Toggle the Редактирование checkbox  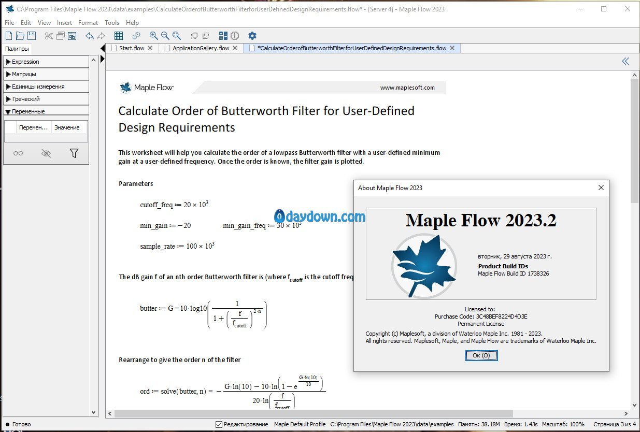219,424
